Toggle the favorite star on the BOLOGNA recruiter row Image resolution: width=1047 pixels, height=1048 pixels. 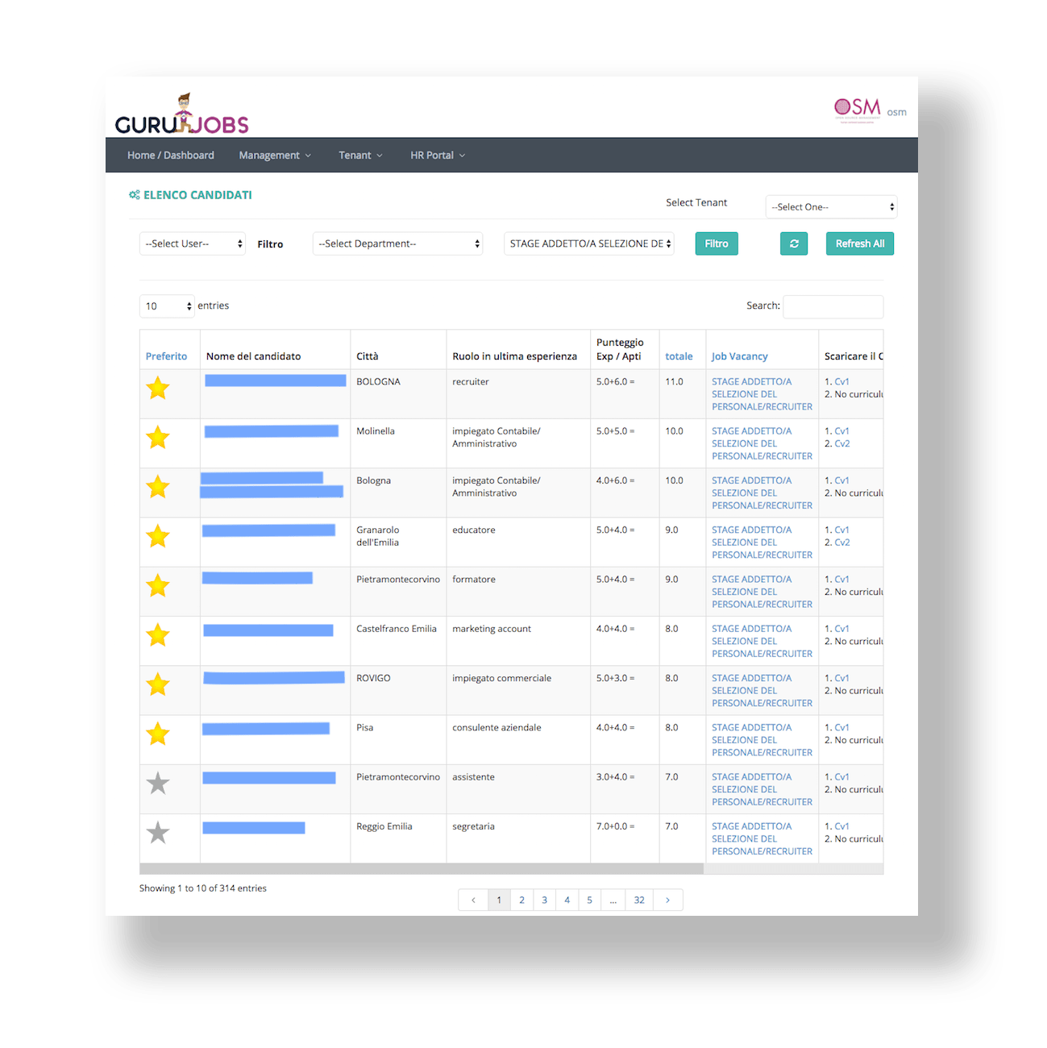(158, 388)
